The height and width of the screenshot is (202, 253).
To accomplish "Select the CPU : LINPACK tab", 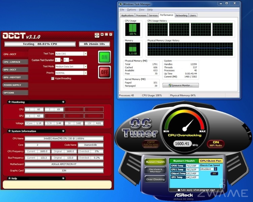I will point(15,62).
